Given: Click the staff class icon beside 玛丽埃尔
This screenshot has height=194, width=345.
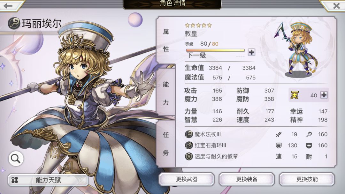Looking at the screenshot, I should pos(14,23).
